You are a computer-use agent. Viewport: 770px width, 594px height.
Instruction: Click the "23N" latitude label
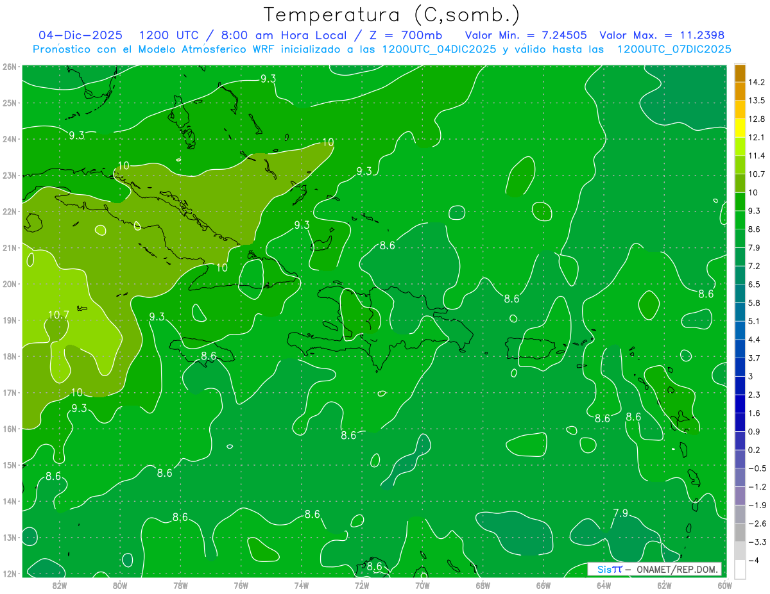(9, 175)
